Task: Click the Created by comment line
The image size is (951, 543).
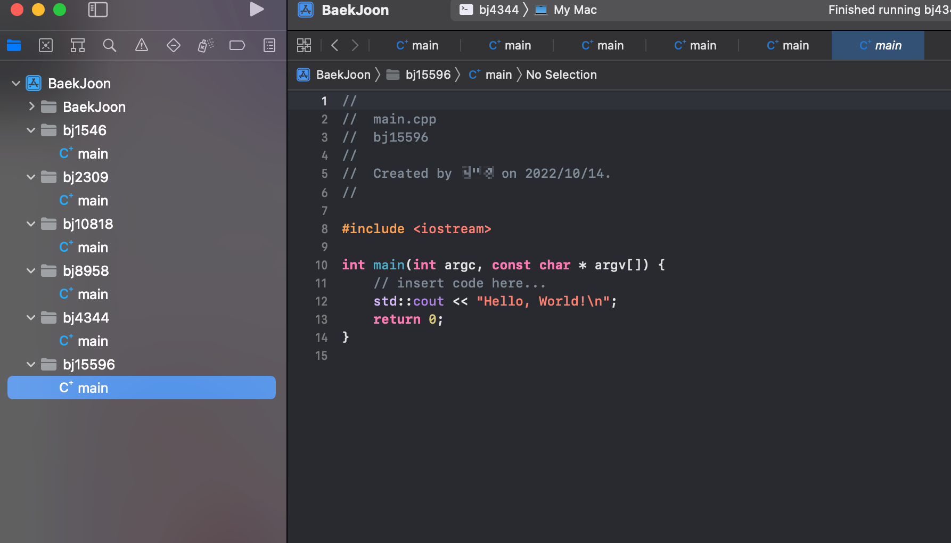Action: tap(477, 174)
